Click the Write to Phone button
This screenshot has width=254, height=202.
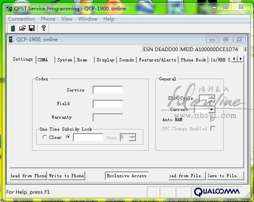pos(67,176)
